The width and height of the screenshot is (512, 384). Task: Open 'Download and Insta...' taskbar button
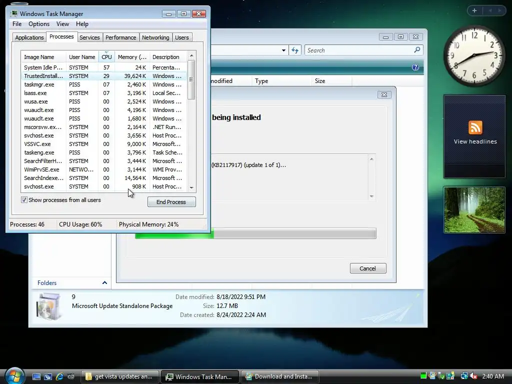coord(280,376)
